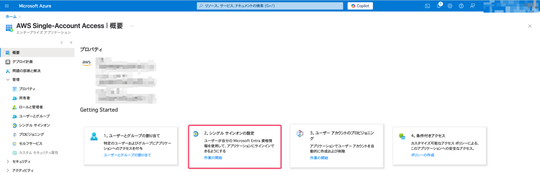Click the 概要 sidebar icon
This screenshot has height=173, width=540.
click(8, 52)
